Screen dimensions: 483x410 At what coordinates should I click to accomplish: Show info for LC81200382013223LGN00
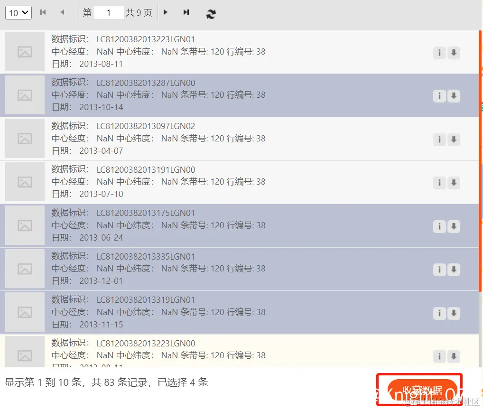(439, 356)
